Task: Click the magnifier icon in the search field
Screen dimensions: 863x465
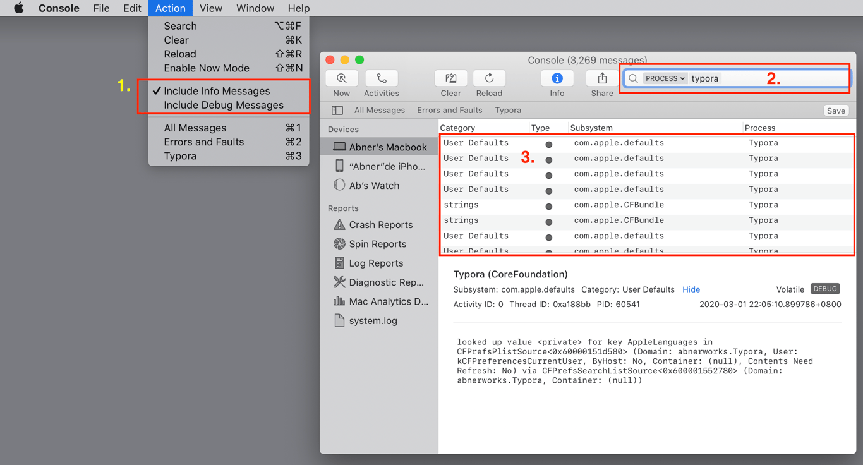Action: pyautogui.click(x=633, y=78)
